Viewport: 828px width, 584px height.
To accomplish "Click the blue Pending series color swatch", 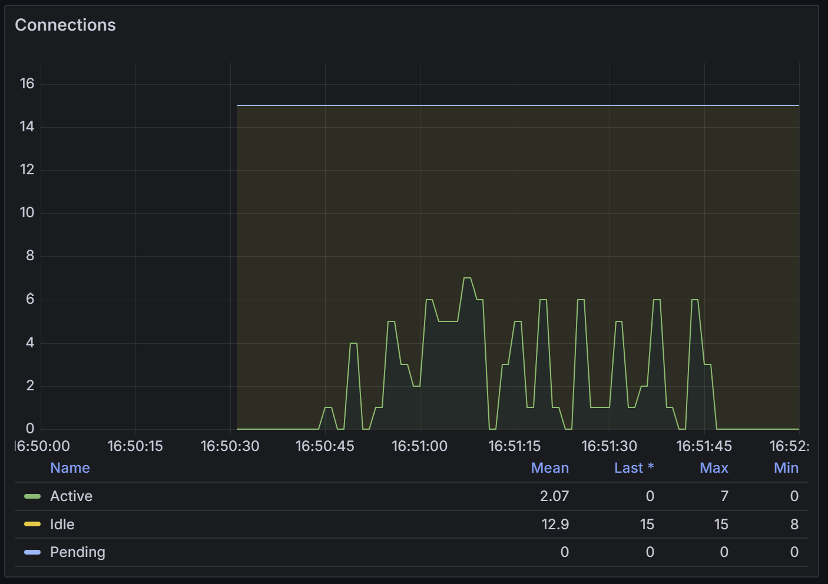I will [x=32, y=552].
